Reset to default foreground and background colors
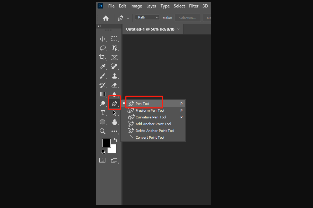313x208 pixels. (103, 152)
